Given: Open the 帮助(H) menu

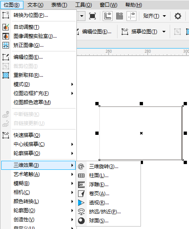Looking at the screenshot, I should click(134, 5).
